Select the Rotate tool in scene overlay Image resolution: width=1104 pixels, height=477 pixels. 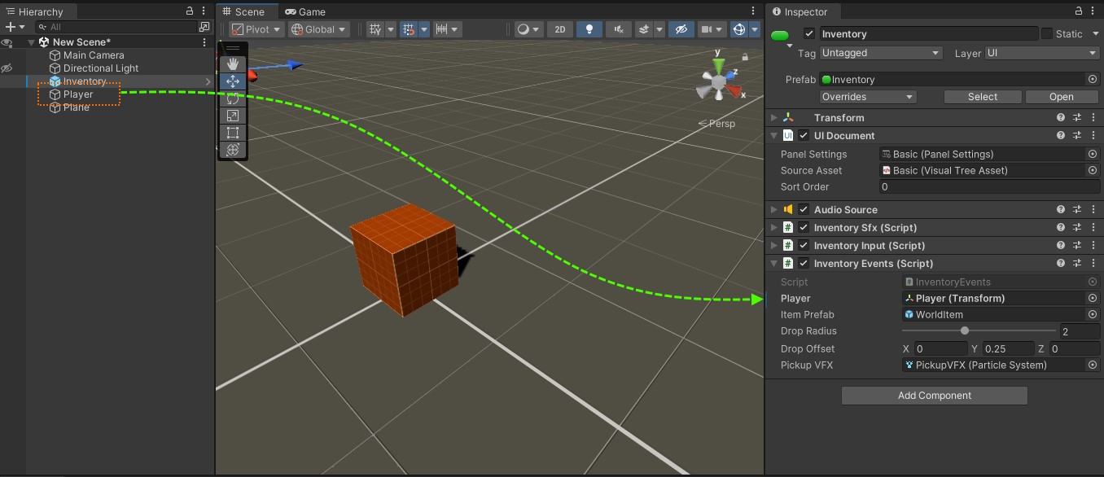(233, 98)
